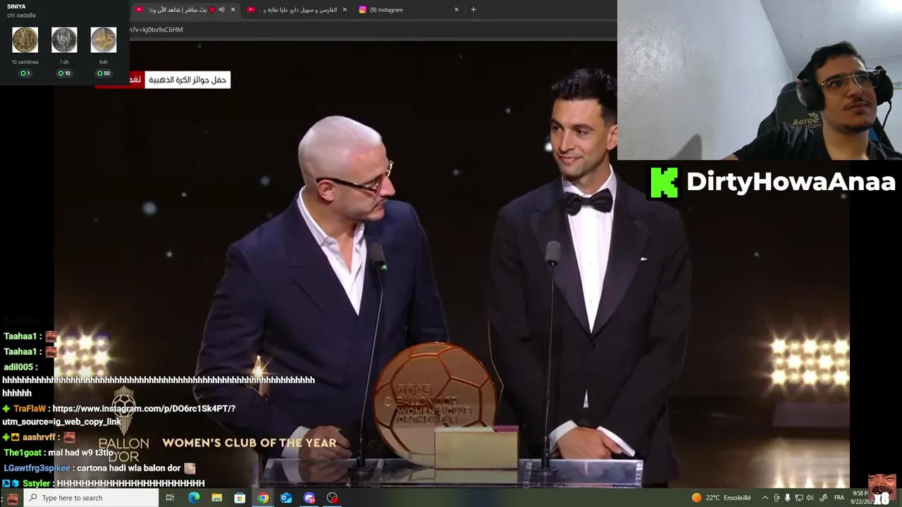
Task: Open a new browser tab
Action: pos(473,10)
